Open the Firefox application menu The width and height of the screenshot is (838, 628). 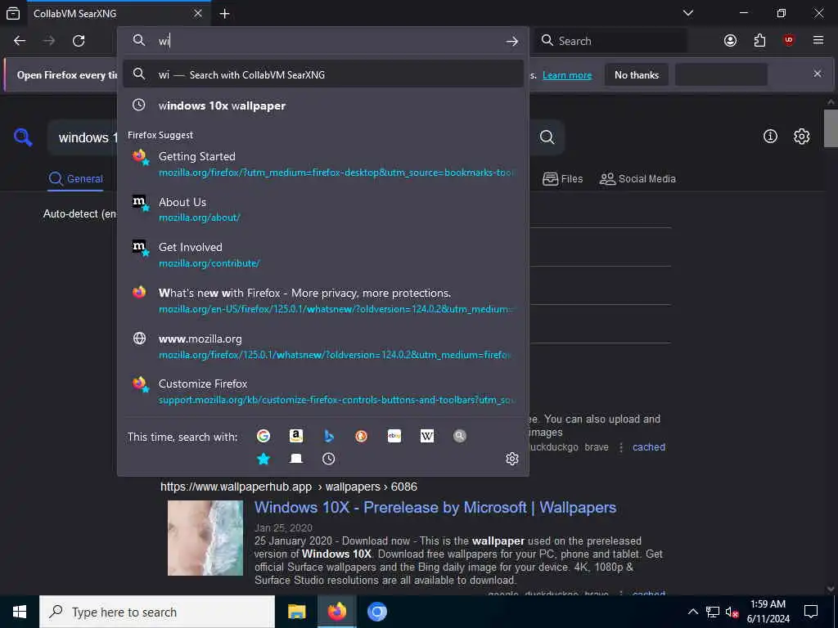click(818, 41)
